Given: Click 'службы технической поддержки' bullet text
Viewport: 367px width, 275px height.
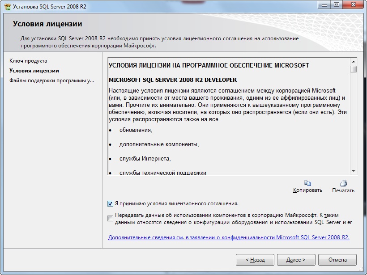Looking at the screenshot, I should pos(163,173).
